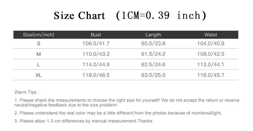Screen dimensions: 253x131
Task: Click bust value 106.0/41.7
Action: point(96,43)
